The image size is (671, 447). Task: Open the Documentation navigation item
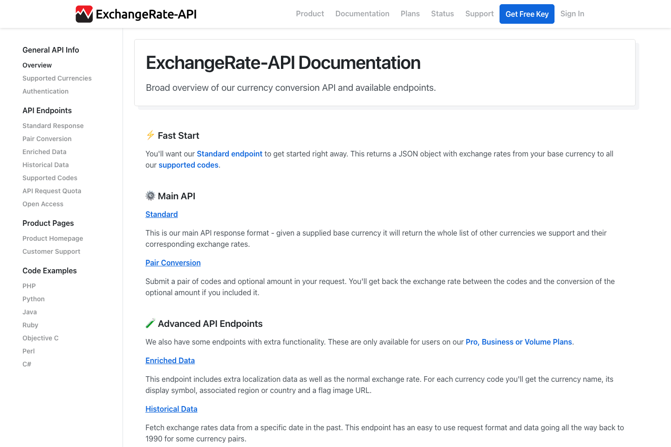[362, 14]
